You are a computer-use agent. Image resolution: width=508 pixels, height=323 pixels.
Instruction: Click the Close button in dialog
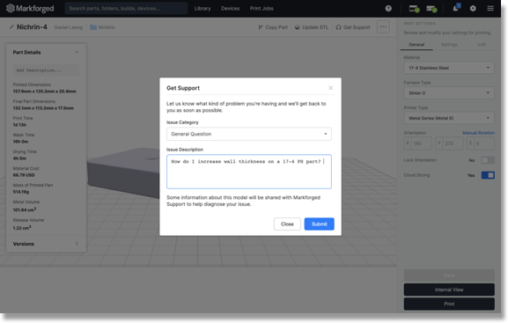pos(287,224)
